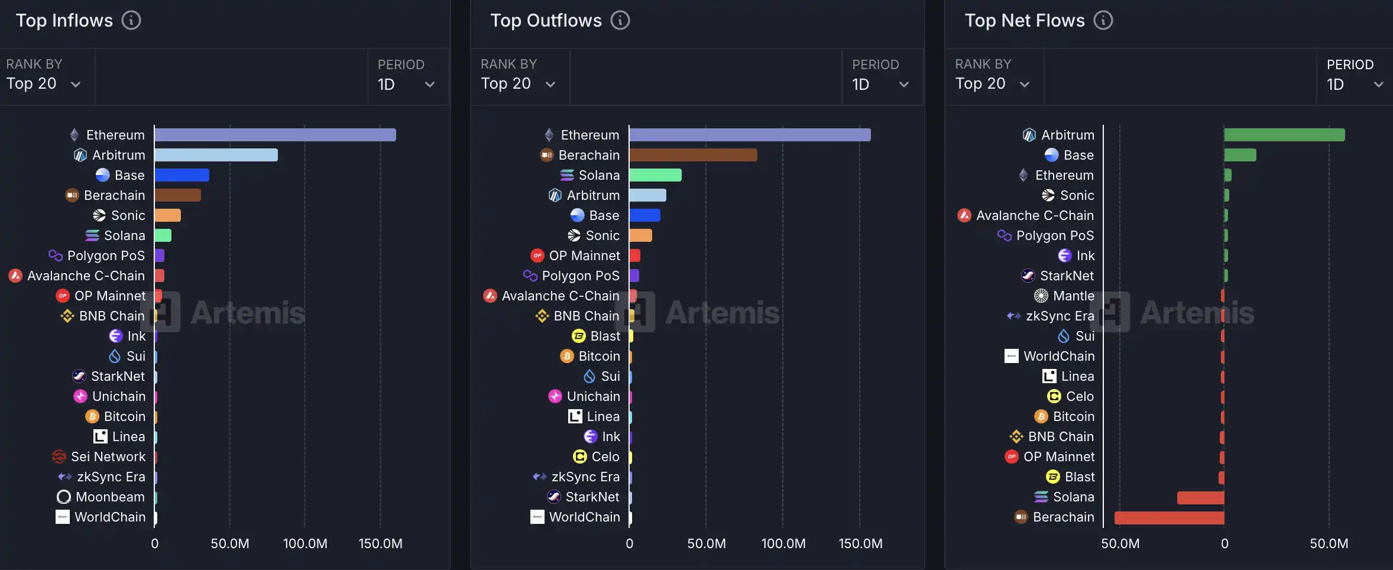This screenshot has height=570, width=1393.
Task: Click Blast label in Top Net Flows
Action: tap(1080, 477)
